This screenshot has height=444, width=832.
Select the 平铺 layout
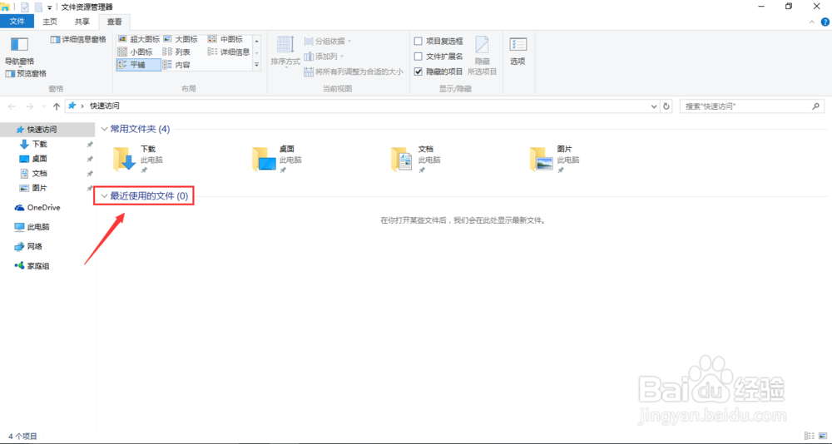(x=138, y=65)
